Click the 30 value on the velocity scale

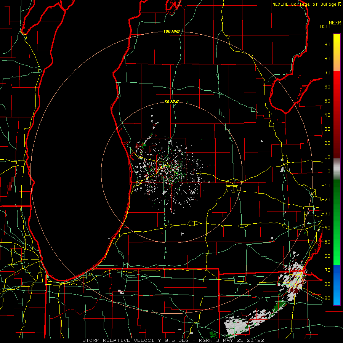pos(327,129)
